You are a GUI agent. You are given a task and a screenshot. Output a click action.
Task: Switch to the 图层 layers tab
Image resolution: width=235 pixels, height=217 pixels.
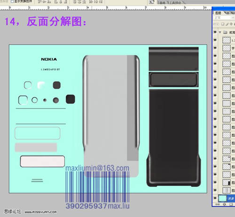tap(218, 13)
